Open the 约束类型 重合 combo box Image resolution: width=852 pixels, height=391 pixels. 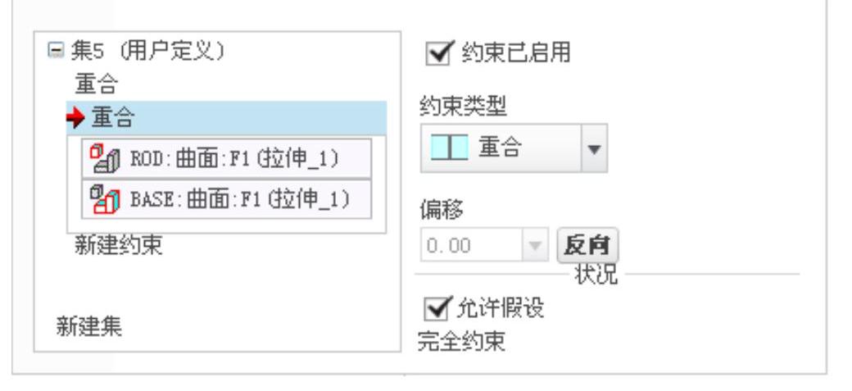[514, 148]
